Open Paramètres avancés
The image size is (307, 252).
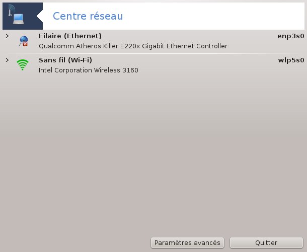tap(187, 243)
